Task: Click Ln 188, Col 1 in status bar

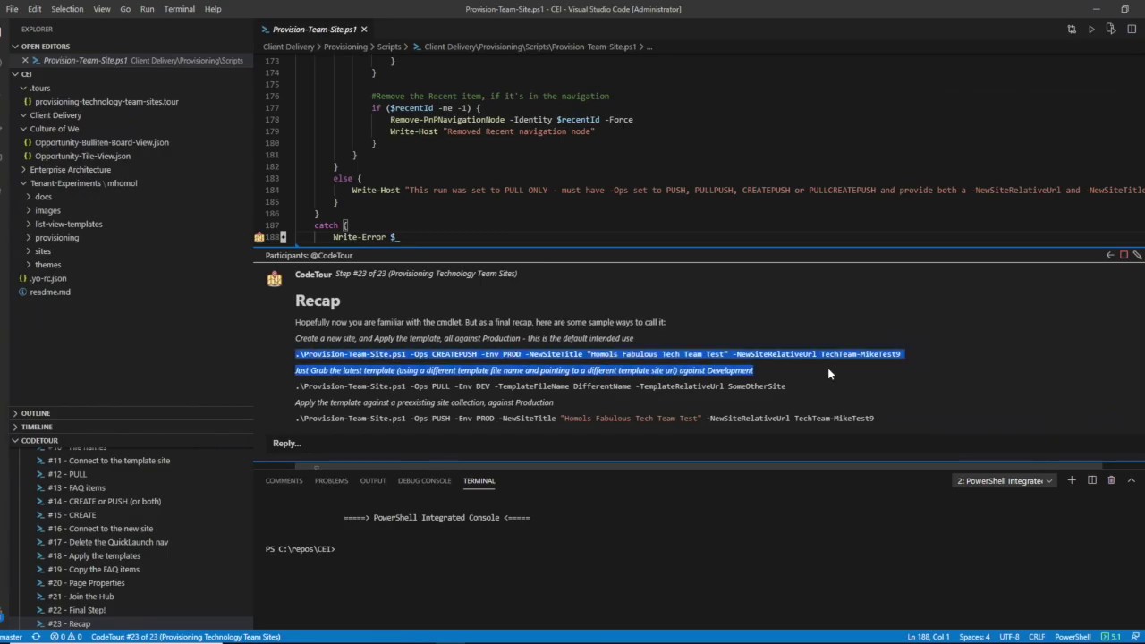Action: [x=929, y=637]
